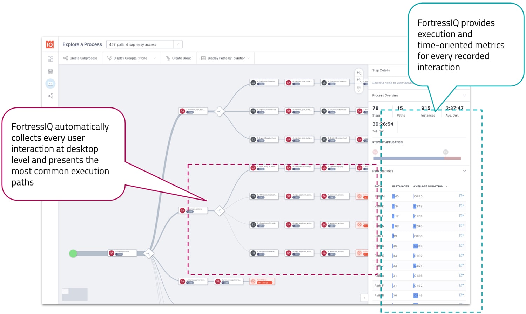Screen dimensions: 526x314
Task: Click the EX segment of application bar
Action: [452, 158]
